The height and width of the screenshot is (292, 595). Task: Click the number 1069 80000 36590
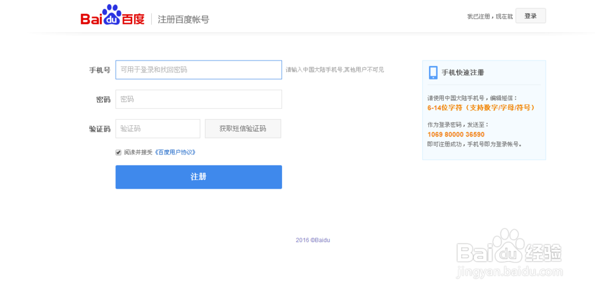coord(456,135)
